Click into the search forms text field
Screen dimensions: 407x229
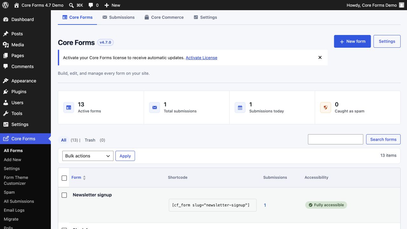click(x=335, y=139)
